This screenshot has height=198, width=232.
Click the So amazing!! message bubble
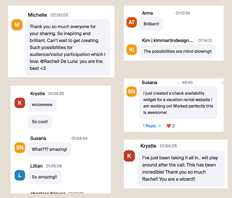point(44,177)
